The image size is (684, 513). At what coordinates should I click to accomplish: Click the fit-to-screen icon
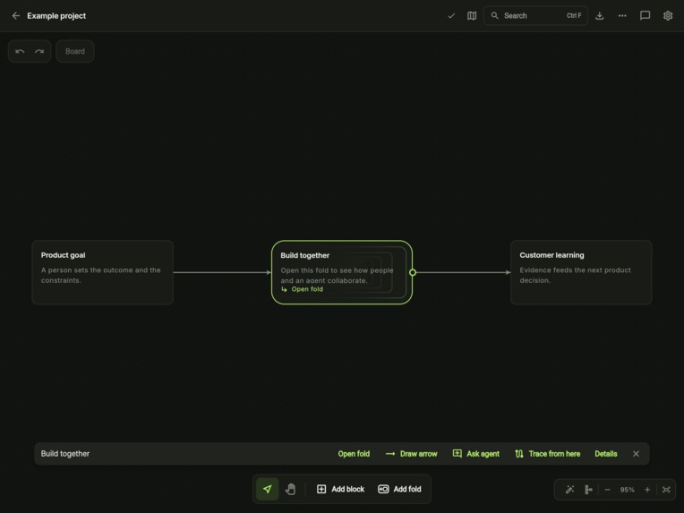pos(666,490)
